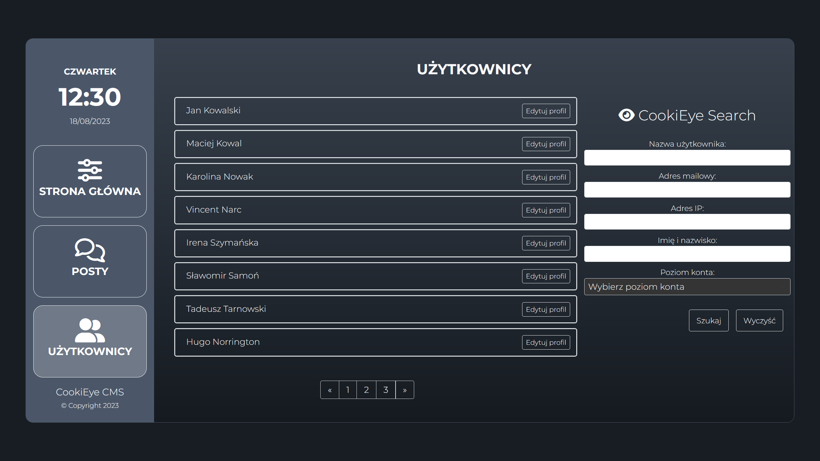Image resolution: width=820 pixels, height=461 pixels.
Task: Click the Adres IP text field
Action: coord(687,222)
